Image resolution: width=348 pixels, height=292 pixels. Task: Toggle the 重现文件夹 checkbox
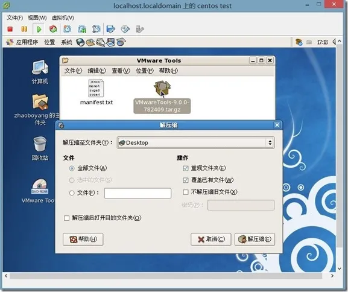(186, 168)
